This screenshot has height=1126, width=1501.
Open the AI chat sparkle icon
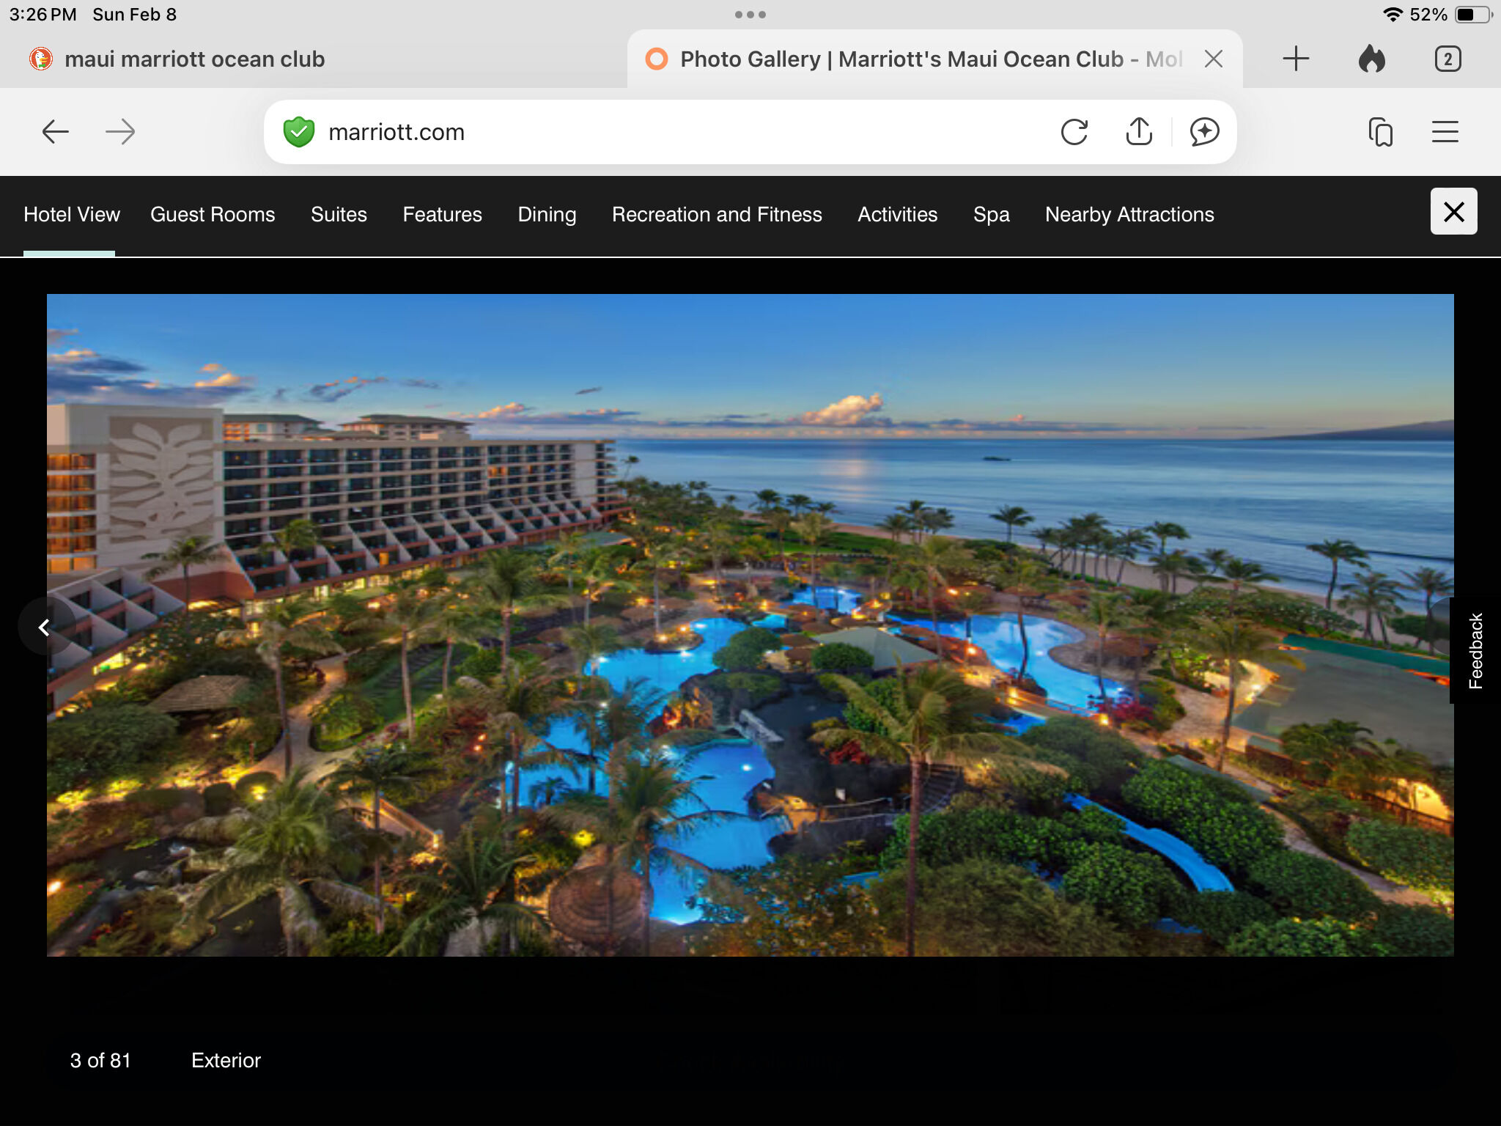coord(1204,132)
